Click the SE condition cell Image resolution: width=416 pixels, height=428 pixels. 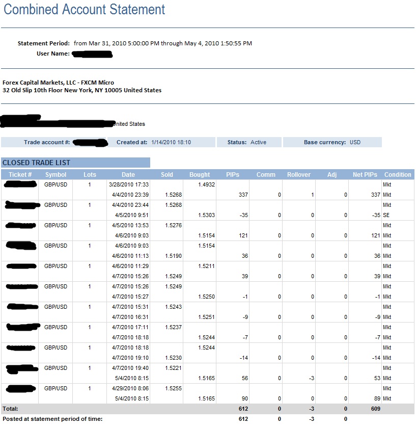click(x=386, y=216)
